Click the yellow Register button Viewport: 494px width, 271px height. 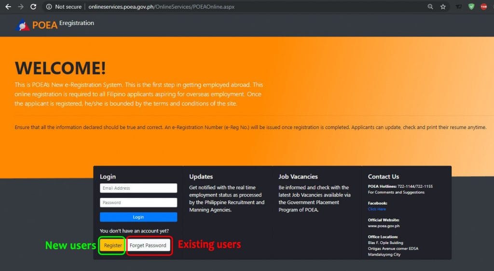click(x=113, y=245)
